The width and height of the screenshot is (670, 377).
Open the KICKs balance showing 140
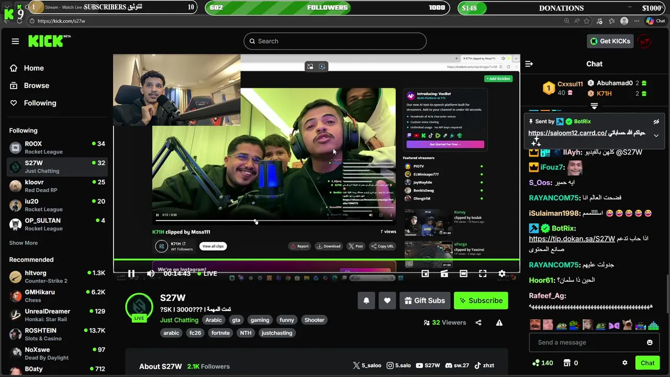pos(543,363)
